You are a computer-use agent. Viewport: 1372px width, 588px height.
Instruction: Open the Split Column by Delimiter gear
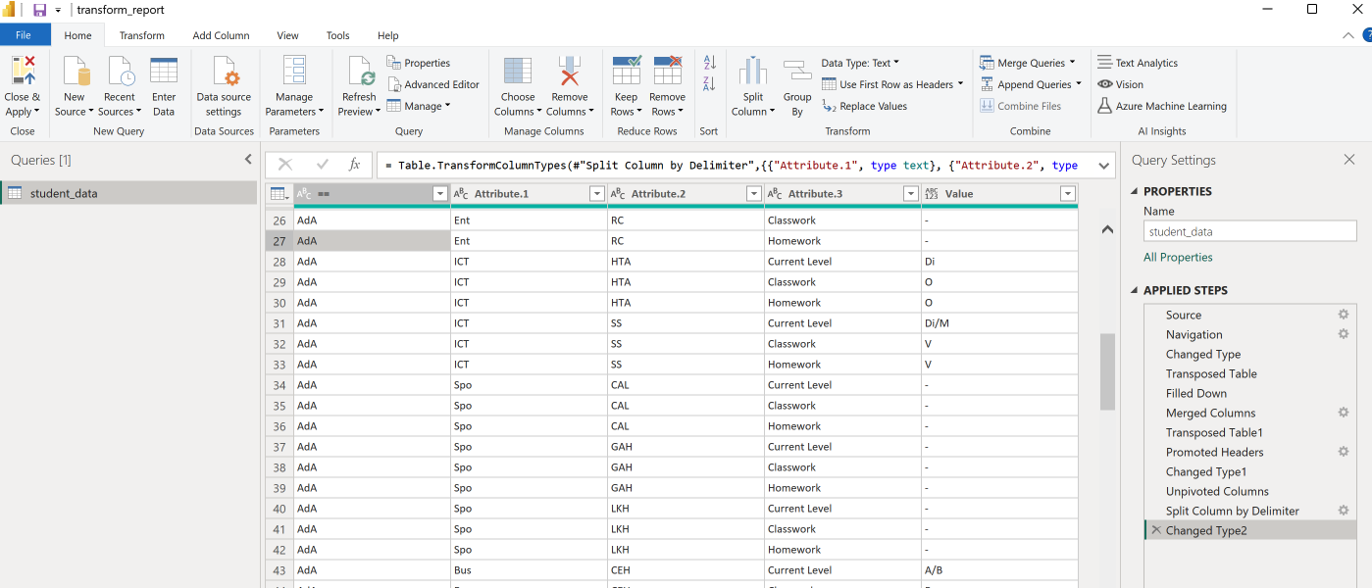pos(1344,511)
